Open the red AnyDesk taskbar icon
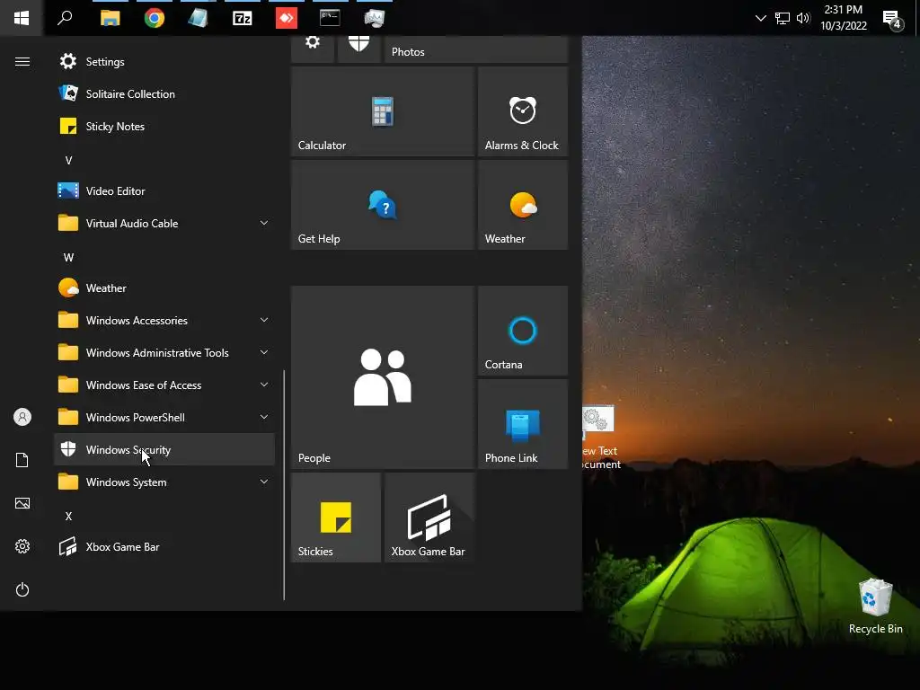The height and width of the screenshot is (690, 920). (x=287, y=18)
